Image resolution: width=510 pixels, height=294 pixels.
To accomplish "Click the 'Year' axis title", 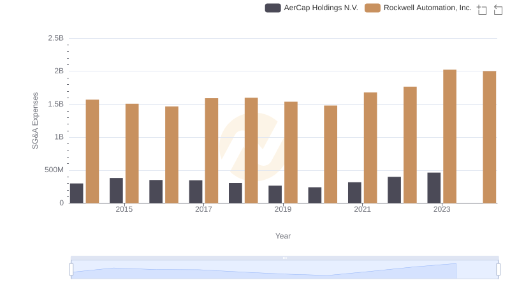I will click(283, 236).
